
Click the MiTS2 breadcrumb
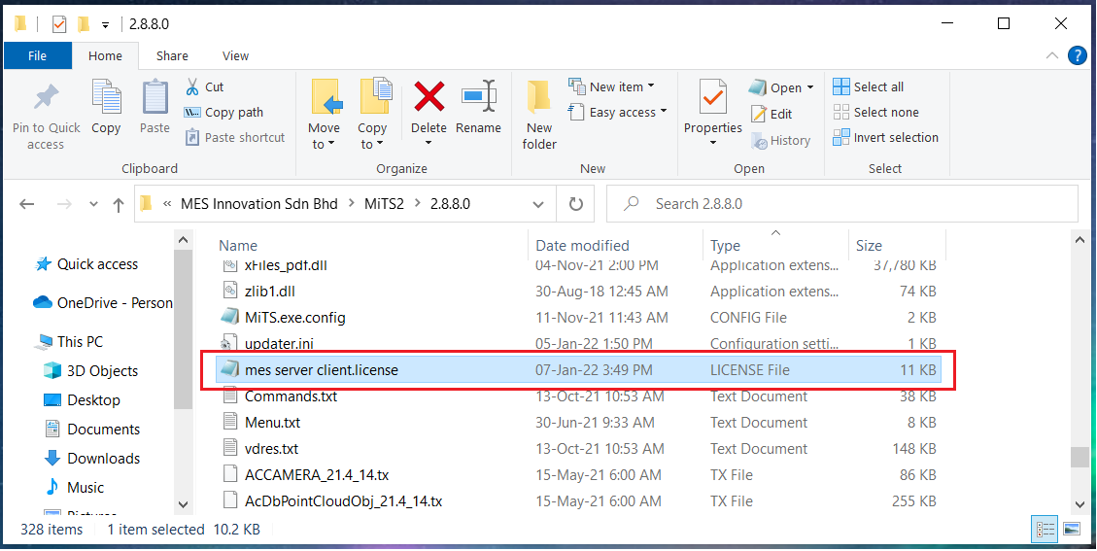[384, 204]
